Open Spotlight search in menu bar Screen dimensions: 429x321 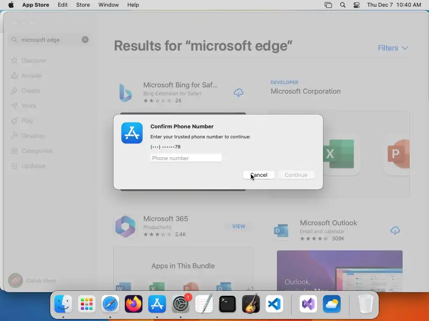tap(343, 5)
